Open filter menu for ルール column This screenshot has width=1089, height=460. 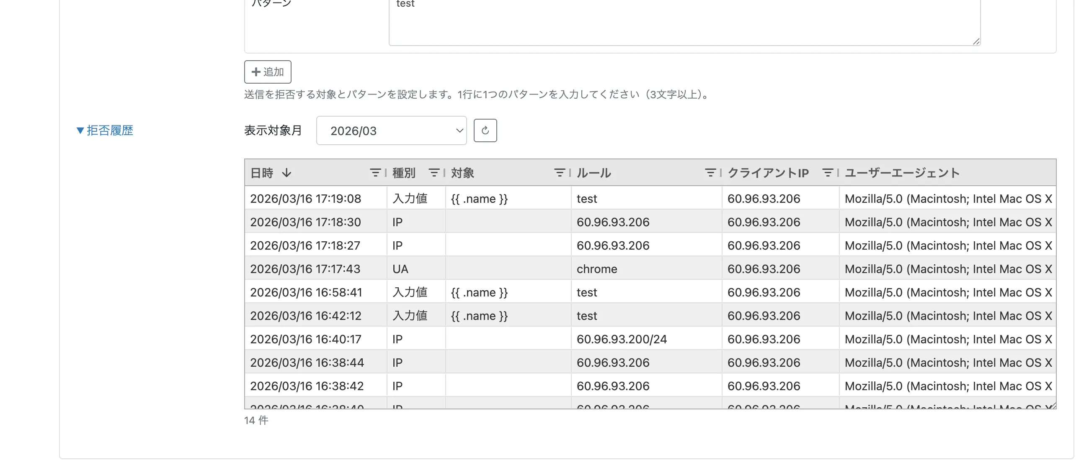pos(710,173)
